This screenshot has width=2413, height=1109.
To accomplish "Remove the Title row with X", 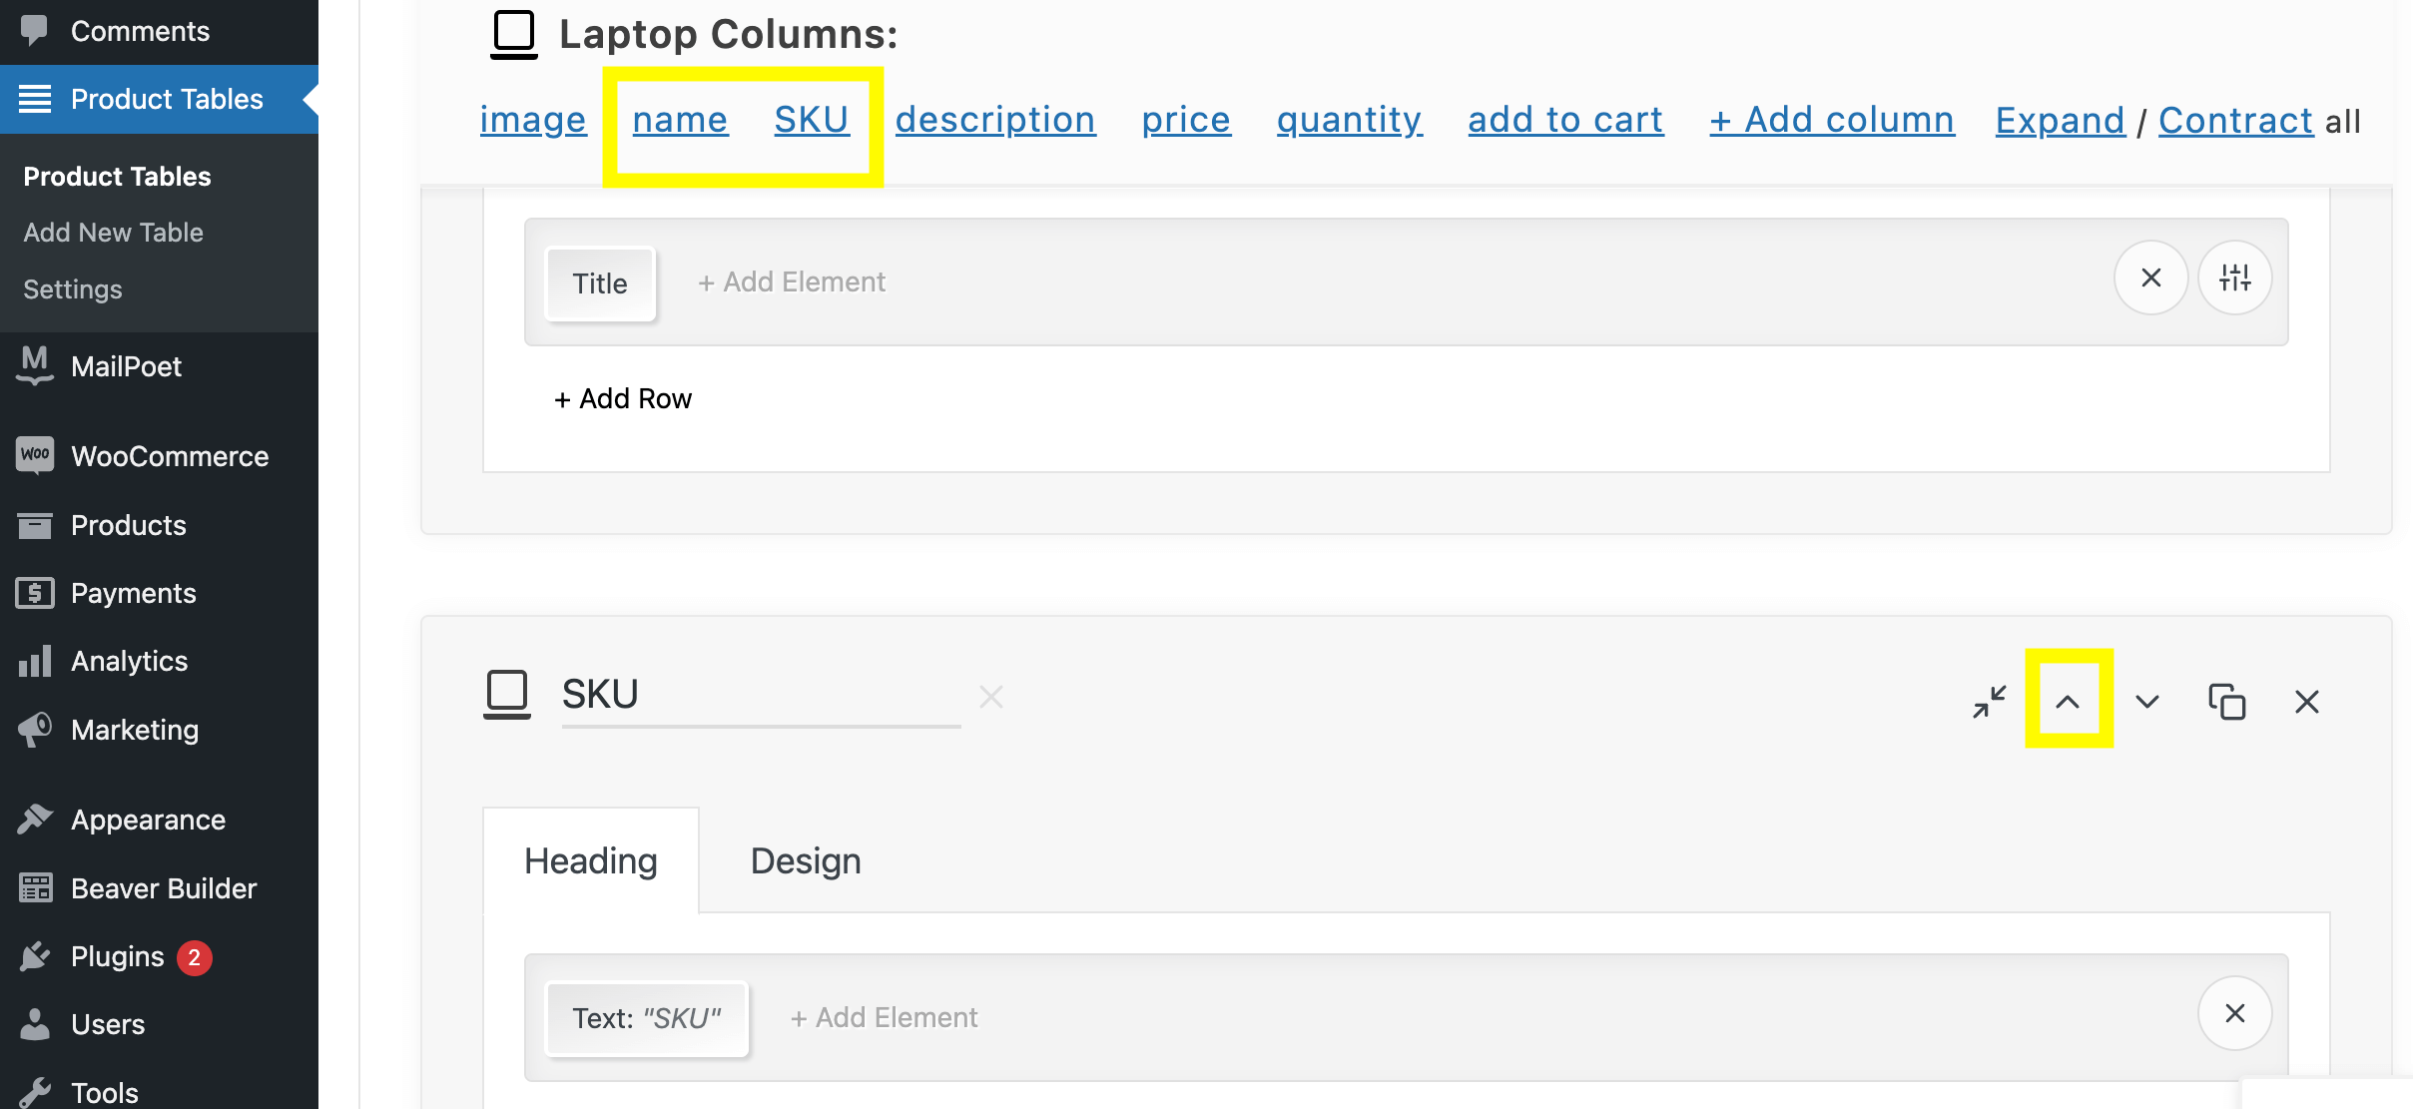I will click(x=2151, y=277).
